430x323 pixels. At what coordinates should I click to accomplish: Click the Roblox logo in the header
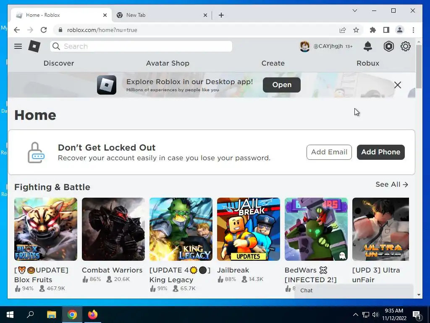pos(34,46)
